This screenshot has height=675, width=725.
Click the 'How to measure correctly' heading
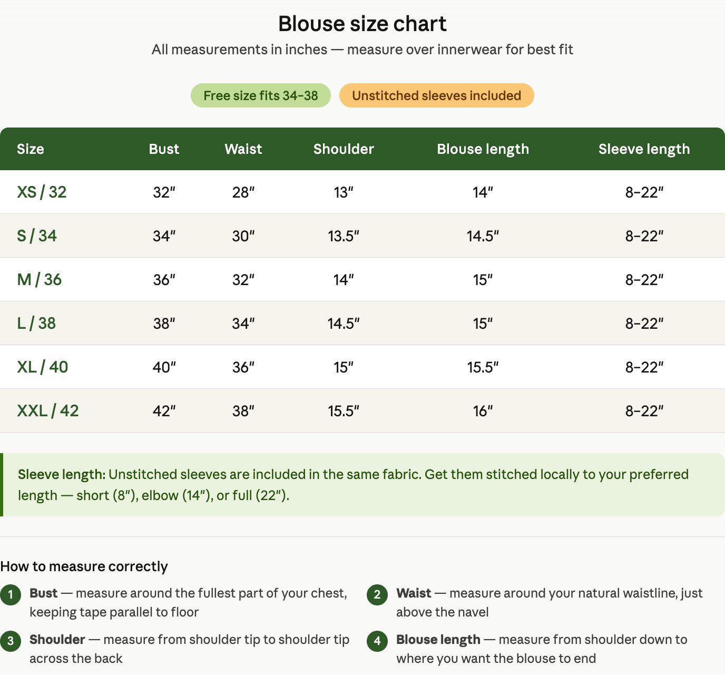(84, 566)
